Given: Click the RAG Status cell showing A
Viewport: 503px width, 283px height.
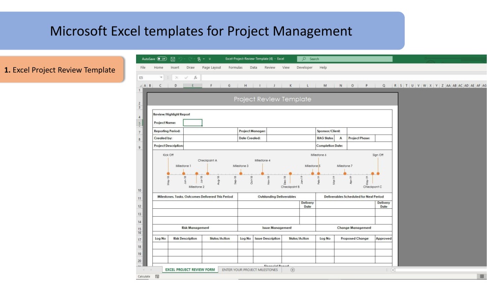Looking at the screenshot, I should coord(341,138).
